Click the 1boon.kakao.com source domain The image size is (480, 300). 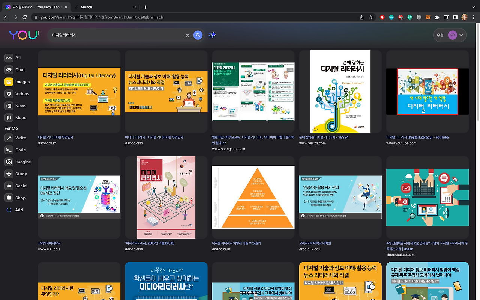[x=400, y=255]
